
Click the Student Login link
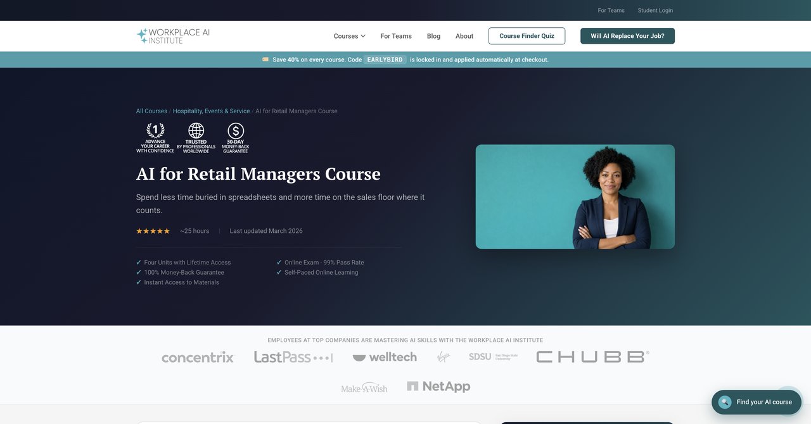pyautogui.click(x=655, y=10)
